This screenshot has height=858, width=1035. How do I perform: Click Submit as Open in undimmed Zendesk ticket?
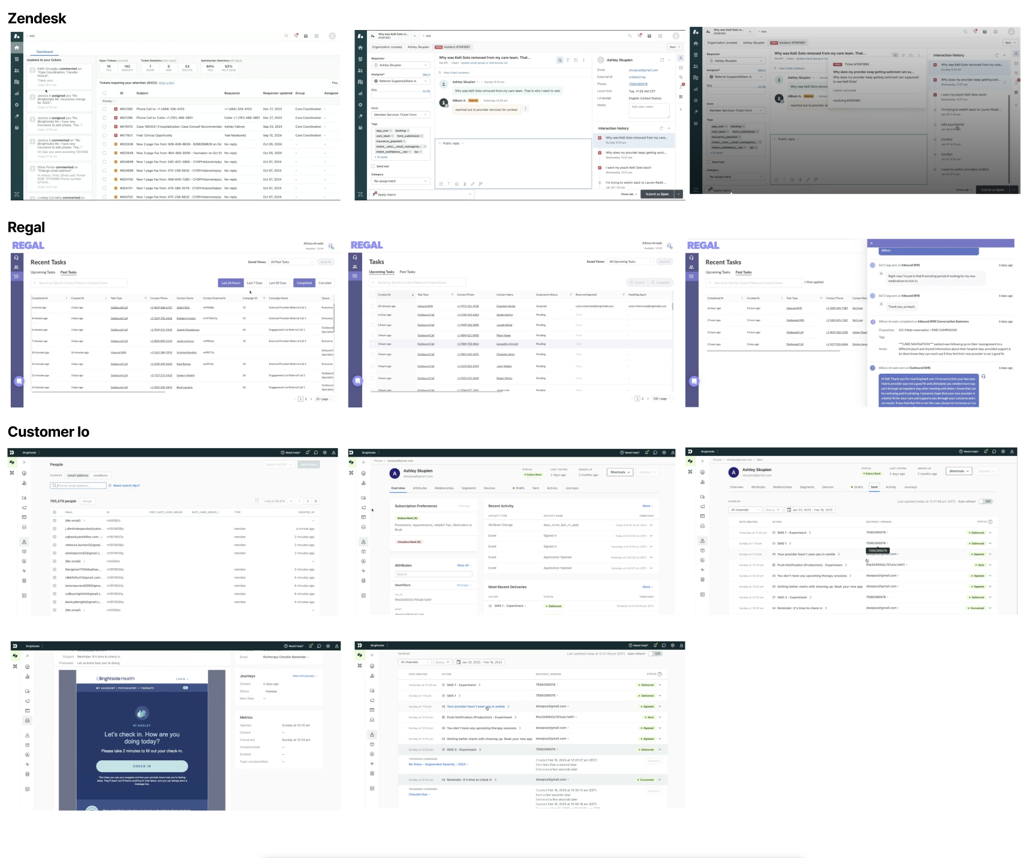[657, 194]
